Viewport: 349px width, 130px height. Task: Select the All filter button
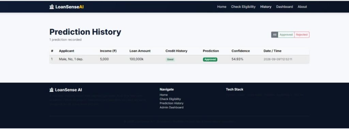point(275,35)
